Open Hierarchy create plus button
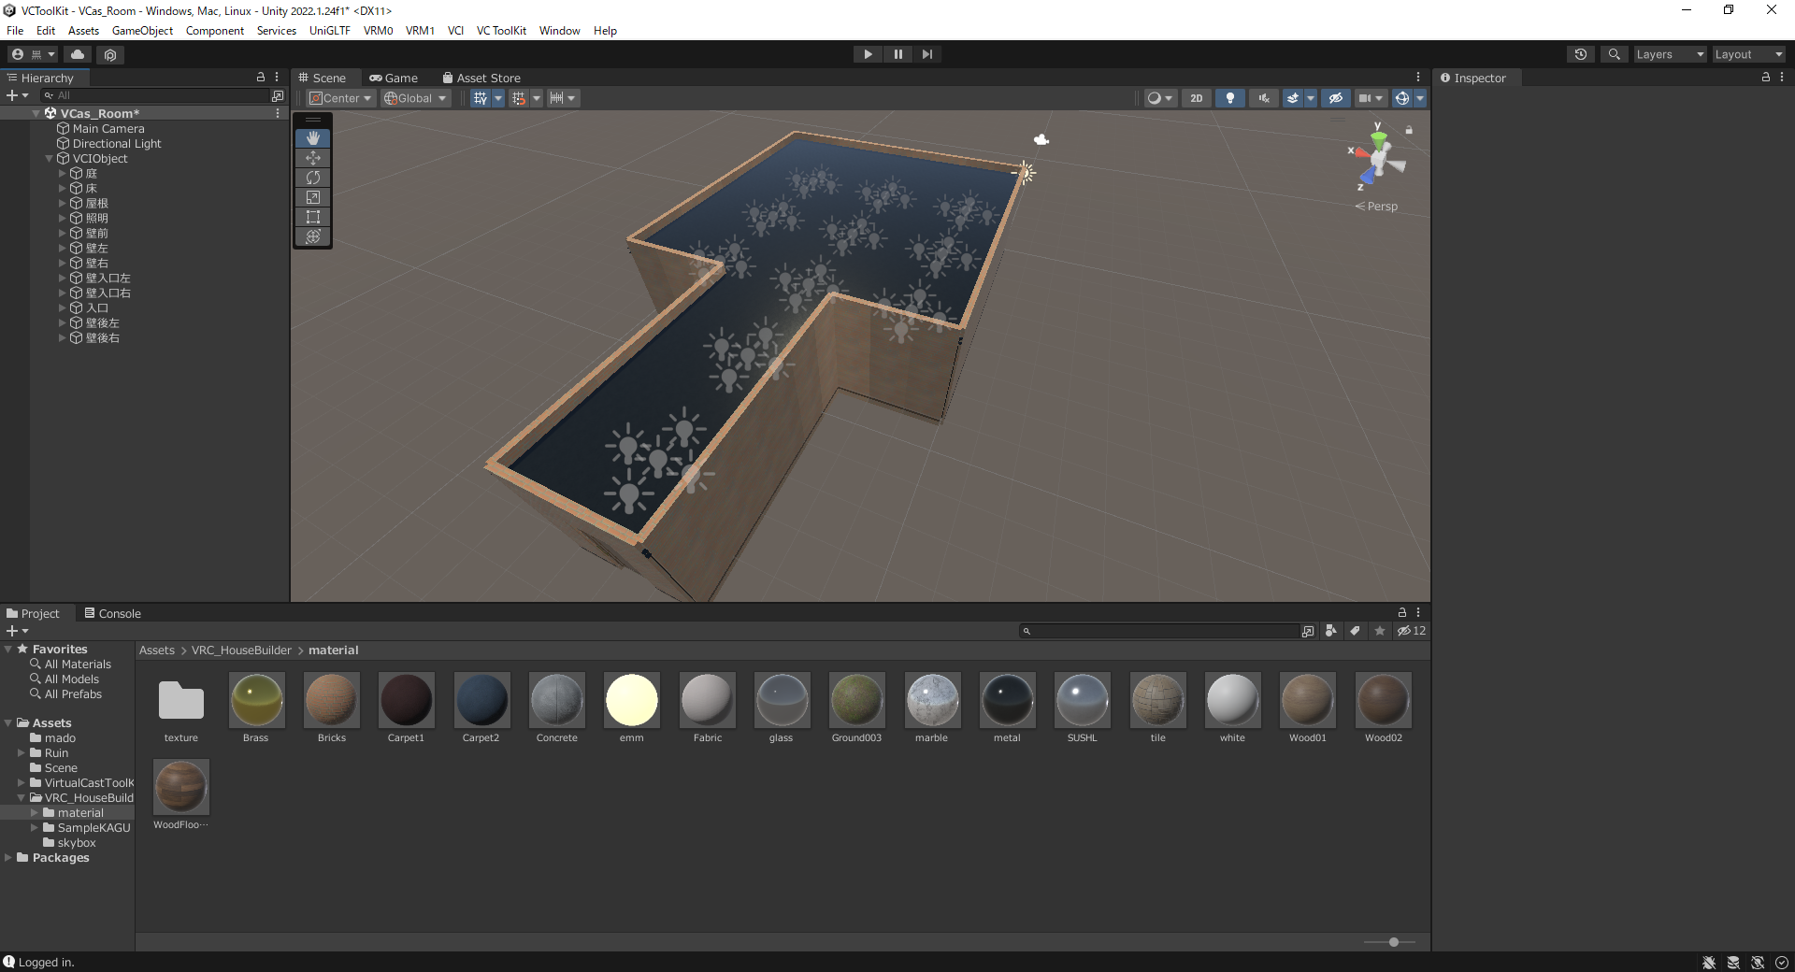Viewport: 1795px width, 972px height. [17, 95]
